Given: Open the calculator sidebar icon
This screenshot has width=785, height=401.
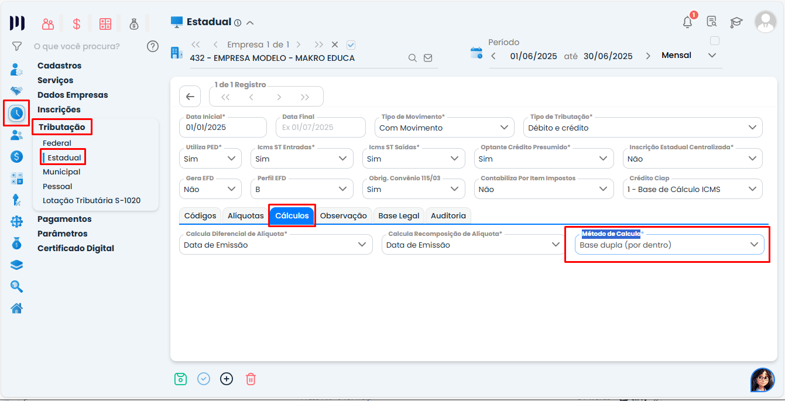Looking at the screenshot, I should pos(17,178).
